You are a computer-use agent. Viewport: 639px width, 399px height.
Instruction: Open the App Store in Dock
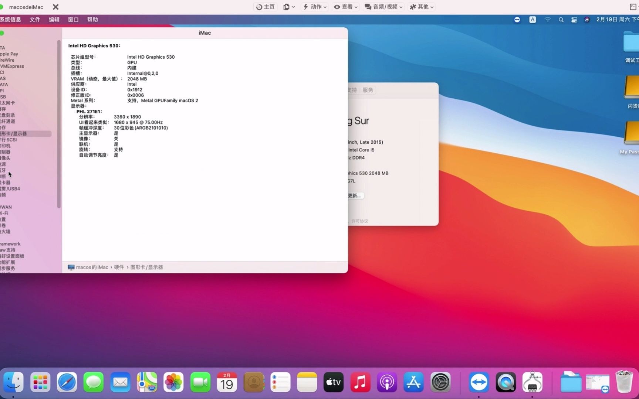click(x=413, y=382)
